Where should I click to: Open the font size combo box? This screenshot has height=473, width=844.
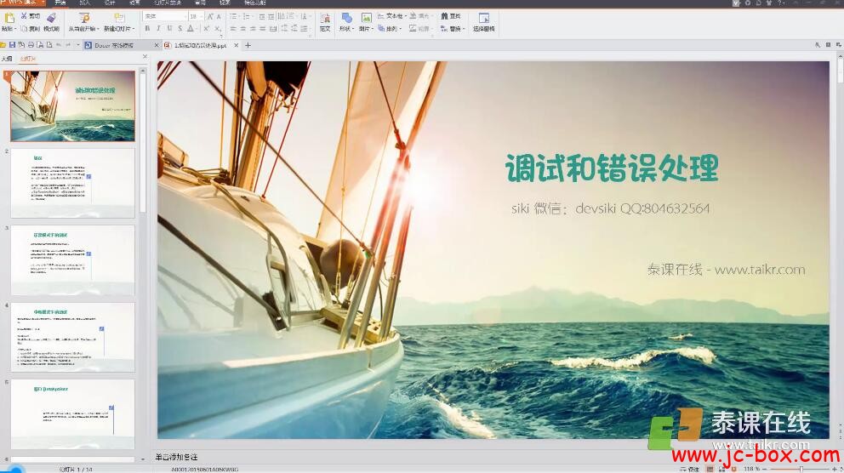[x=196, y=17]
